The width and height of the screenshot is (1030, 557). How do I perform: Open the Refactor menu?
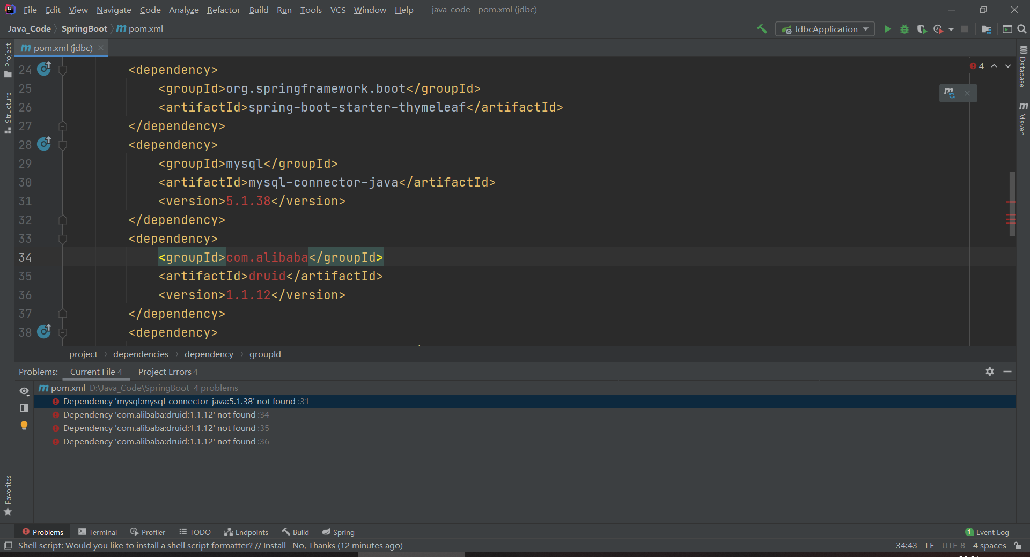(x=223, y=10)
